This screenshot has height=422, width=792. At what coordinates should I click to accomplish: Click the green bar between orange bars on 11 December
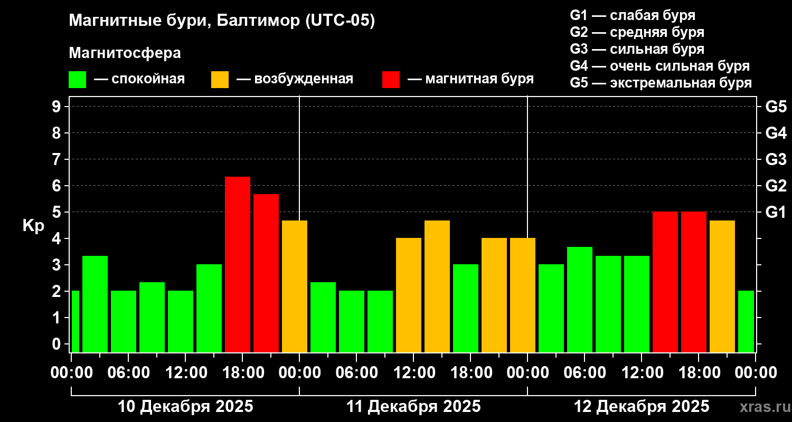[466, 308]
